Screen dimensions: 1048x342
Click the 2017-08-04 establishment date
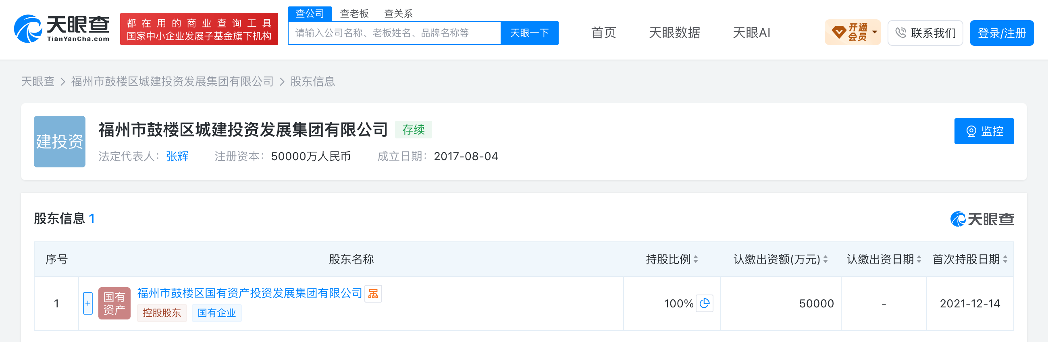[x=466, y=156]
